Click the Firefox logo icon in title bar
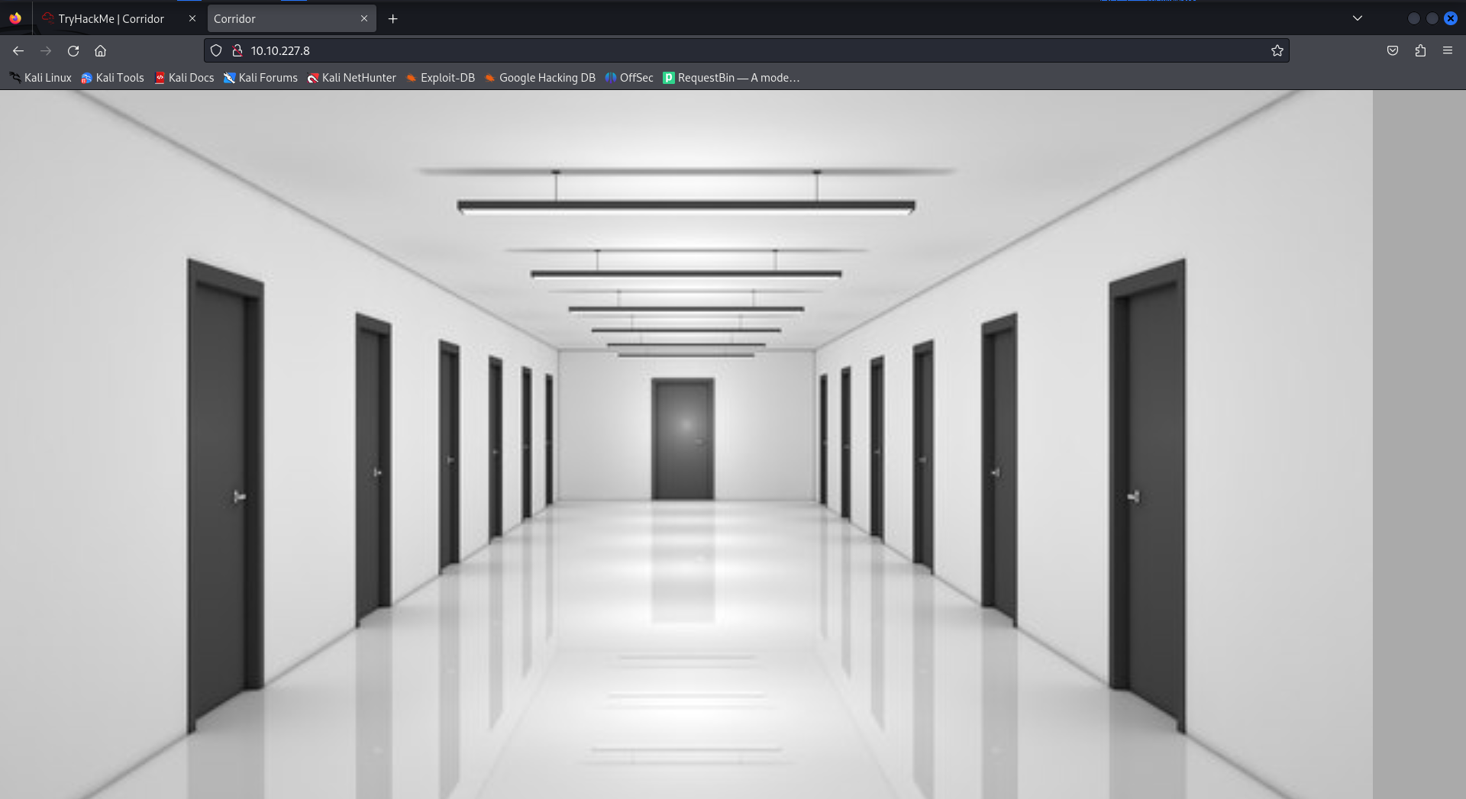Screen dimensions: 1466x799 15,18
